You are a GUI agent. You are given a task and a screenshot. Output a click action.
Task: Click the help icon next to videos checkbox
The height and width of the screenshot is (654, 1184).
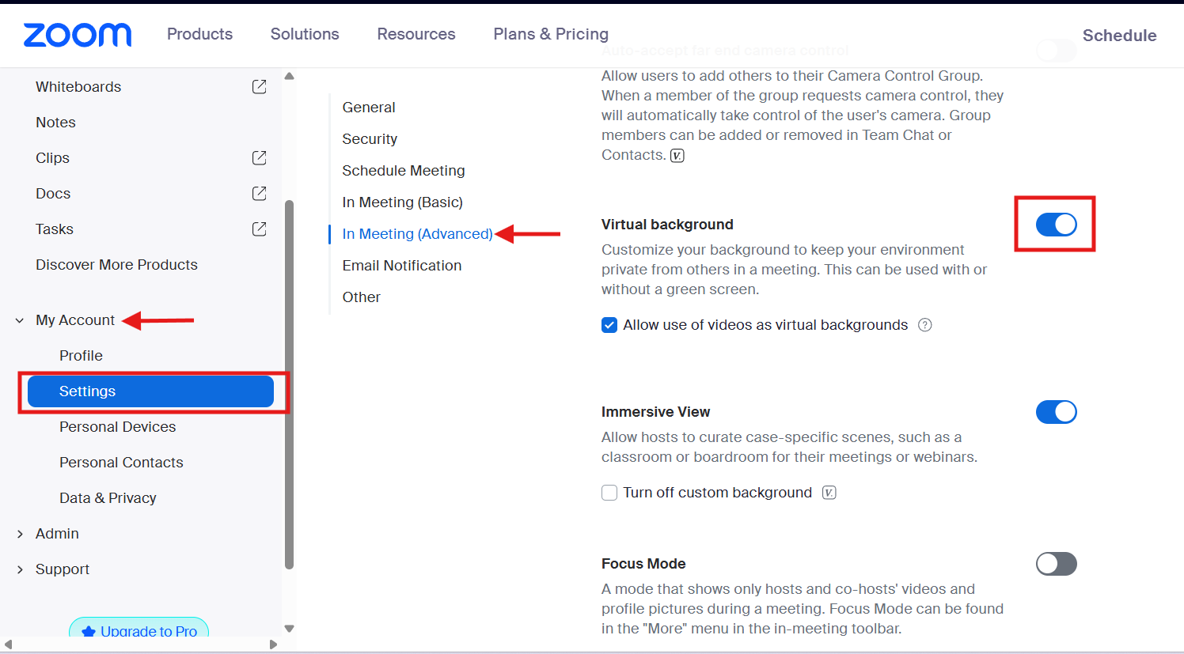point(924,324)
